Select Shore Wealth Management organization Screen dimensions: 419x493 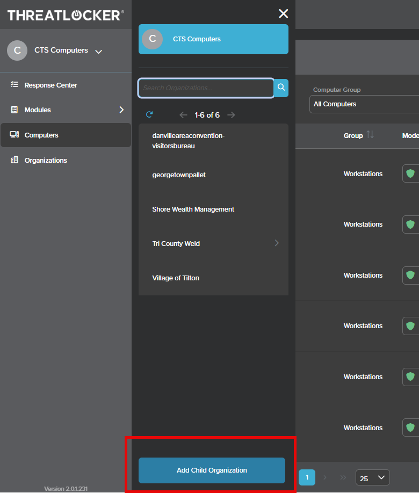(213, 209)
